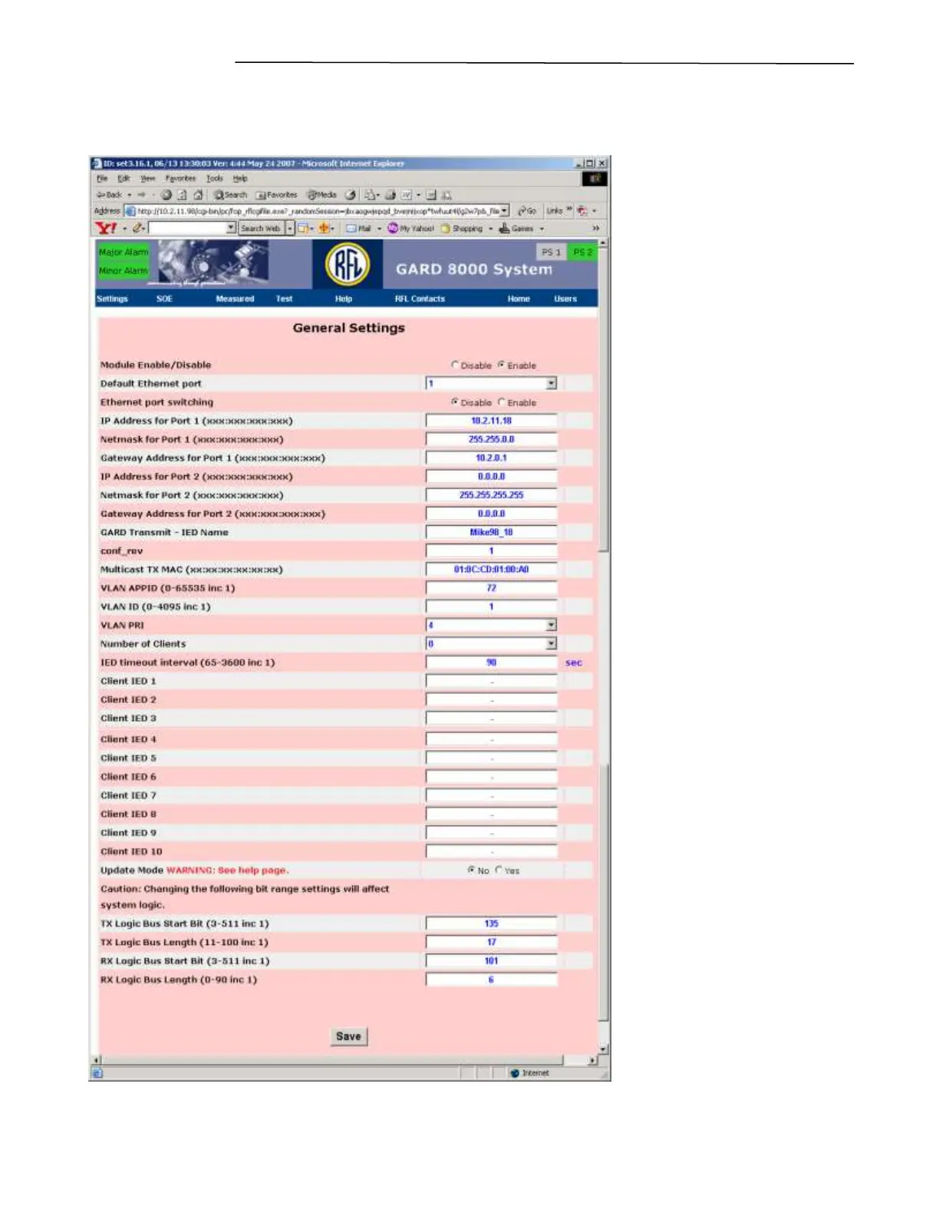Expand the VLAN PRI dropdown
Image resolution: width=939 pixels, height=1216 pixels.
pos(551,626)
